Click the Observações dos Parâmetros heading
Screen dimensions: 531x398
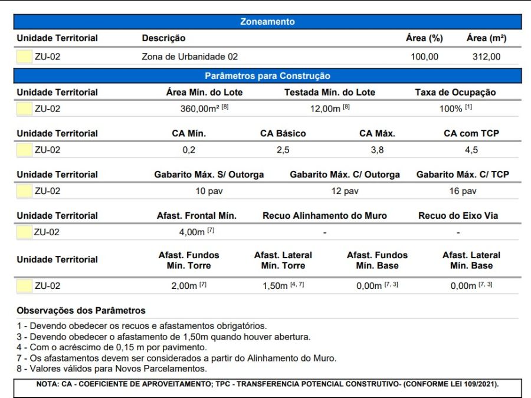81,310
